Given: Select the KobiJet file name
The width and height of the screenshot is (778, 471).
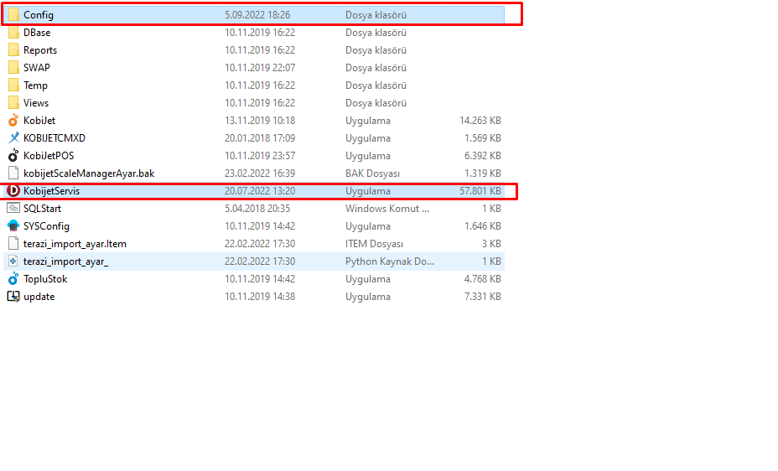Looking at the screenshot, I should (39, 121).
